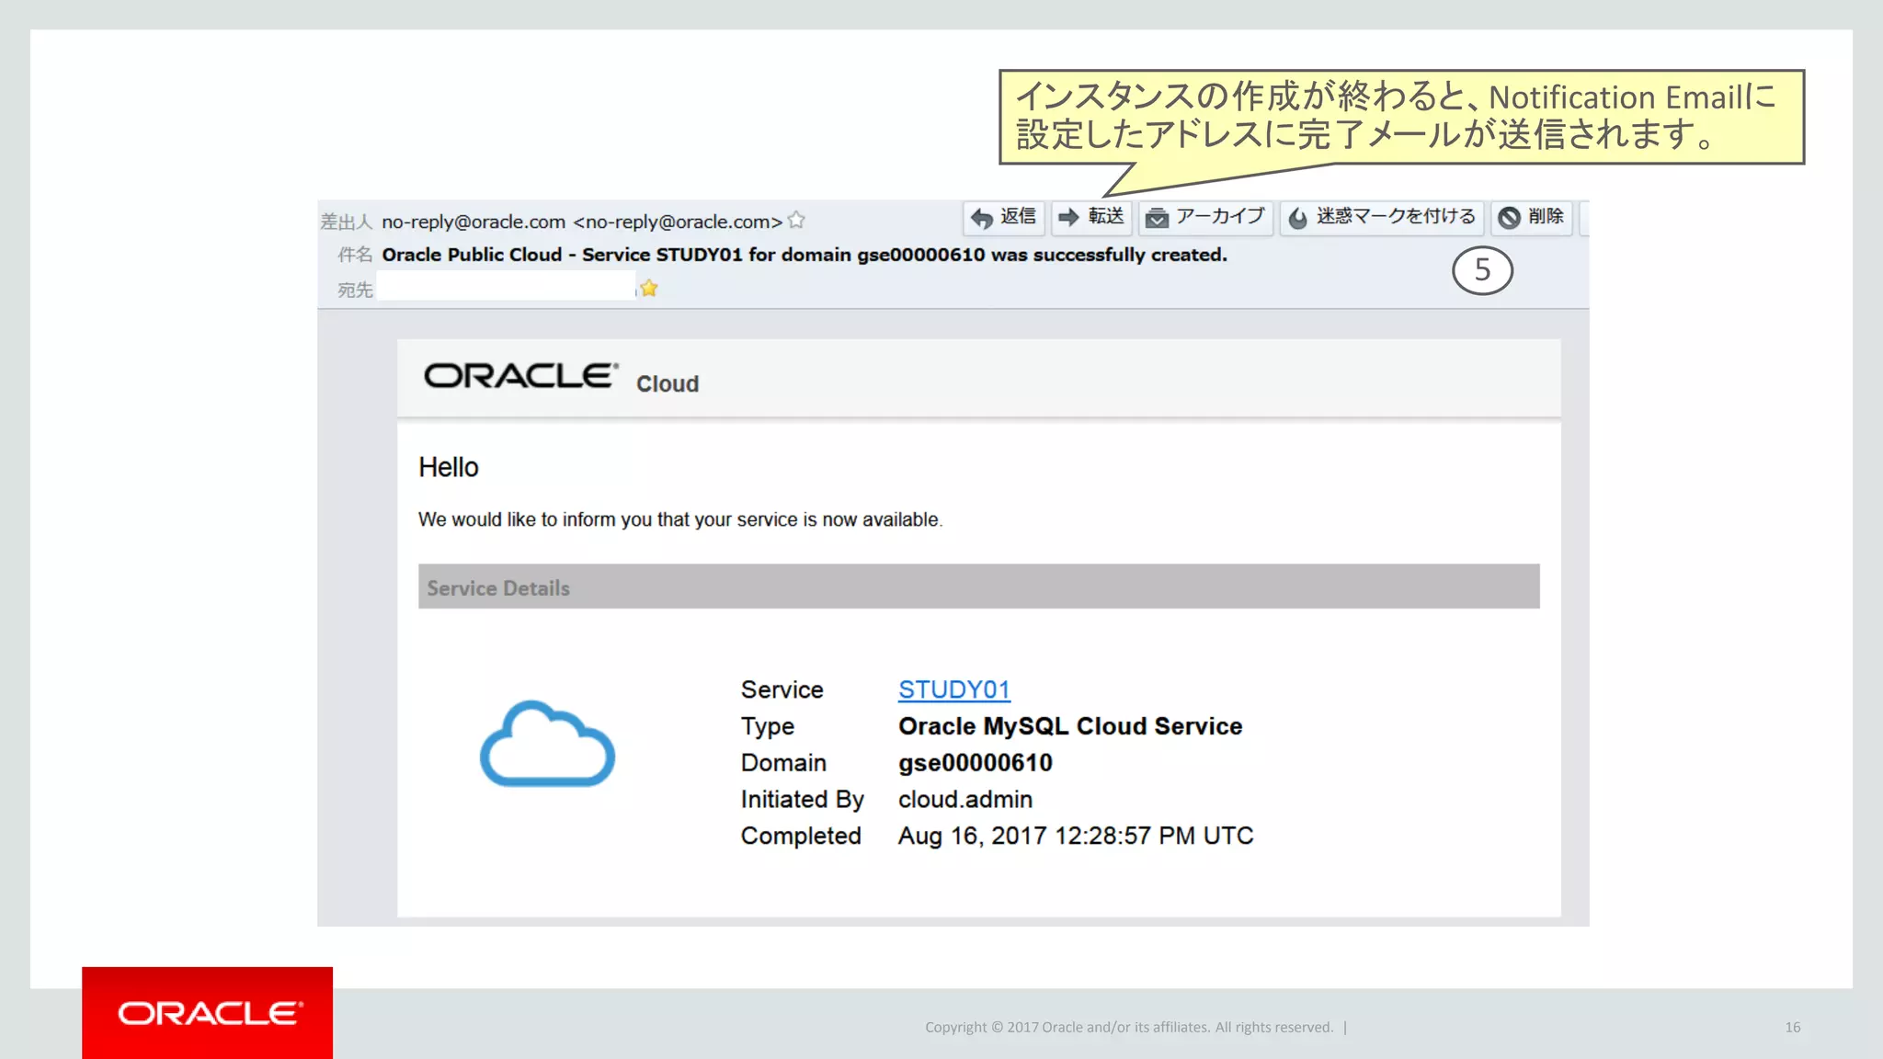Select the recipient address field 宛先

(x=506, y=288)
